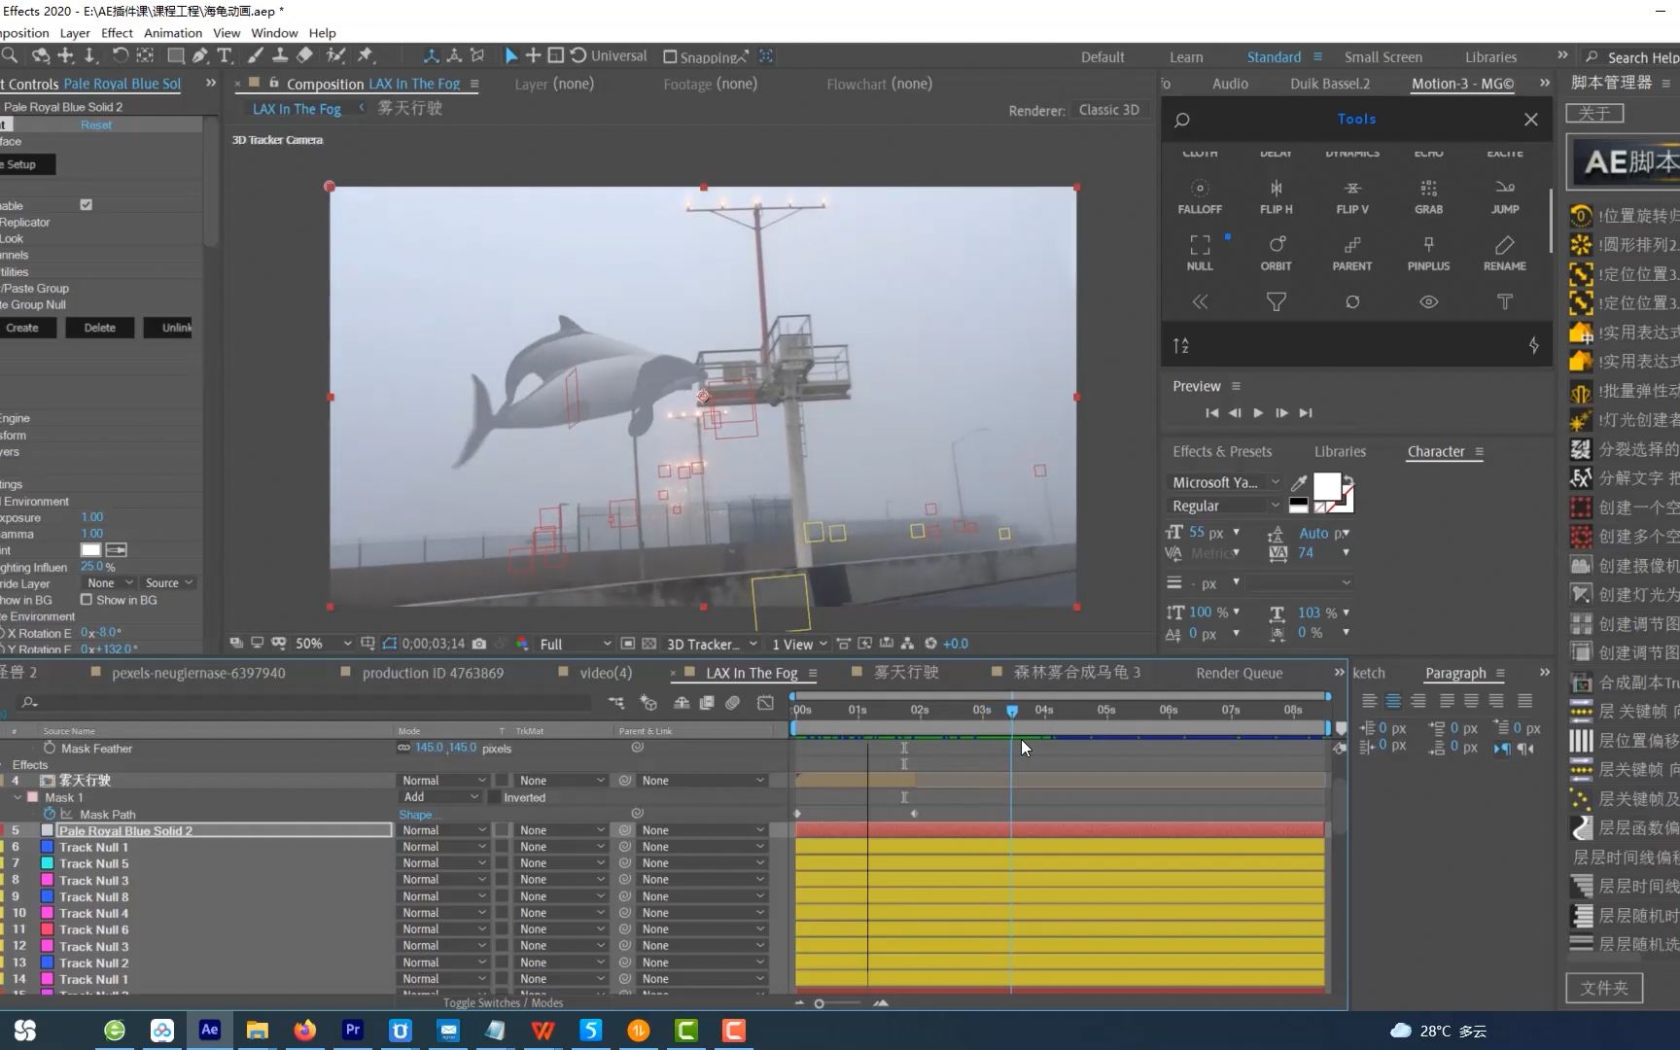Screen dimensions: 1680x1050
Task: Click the PINPLUS tool in Motion-3
Action: [x=1428, y=253]
